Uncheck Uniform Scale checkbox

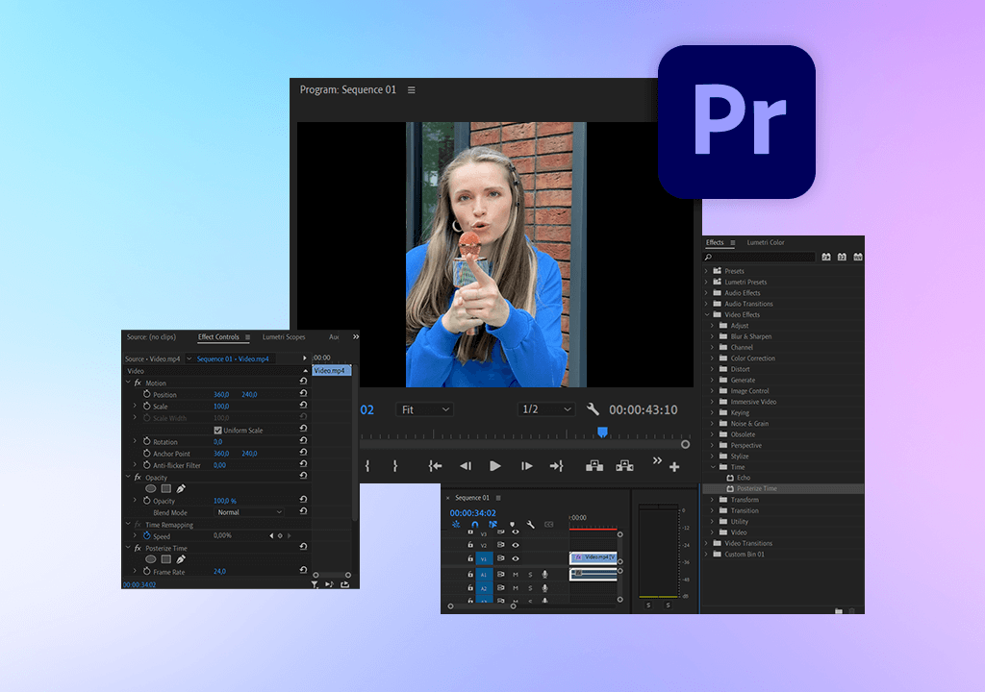click(x=218, y=431)
